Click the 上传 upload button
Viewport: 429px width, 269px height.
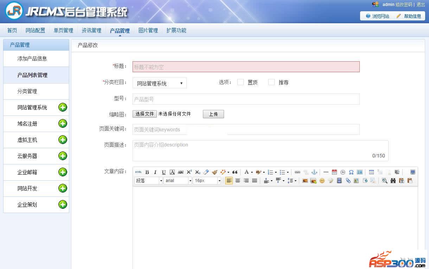click(213, 114)
